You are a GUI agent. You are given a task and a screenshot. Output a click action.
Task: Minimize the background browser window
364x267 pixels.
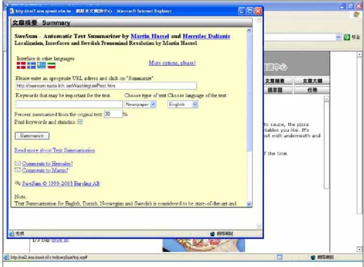click(342, 6)
